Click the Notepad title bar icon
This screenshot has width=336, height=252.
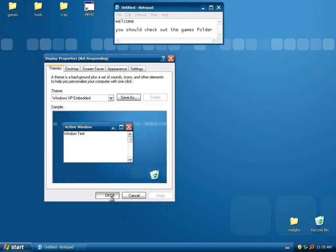[x=117, y=8]
